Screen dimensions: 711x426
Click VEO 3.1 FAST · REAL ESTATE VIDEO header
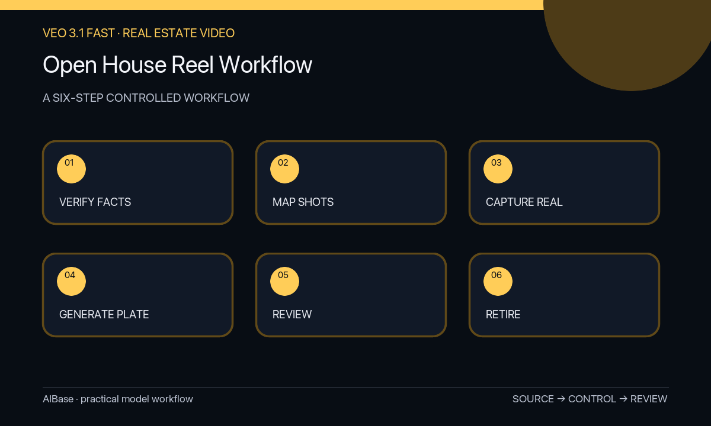[139, 33]
